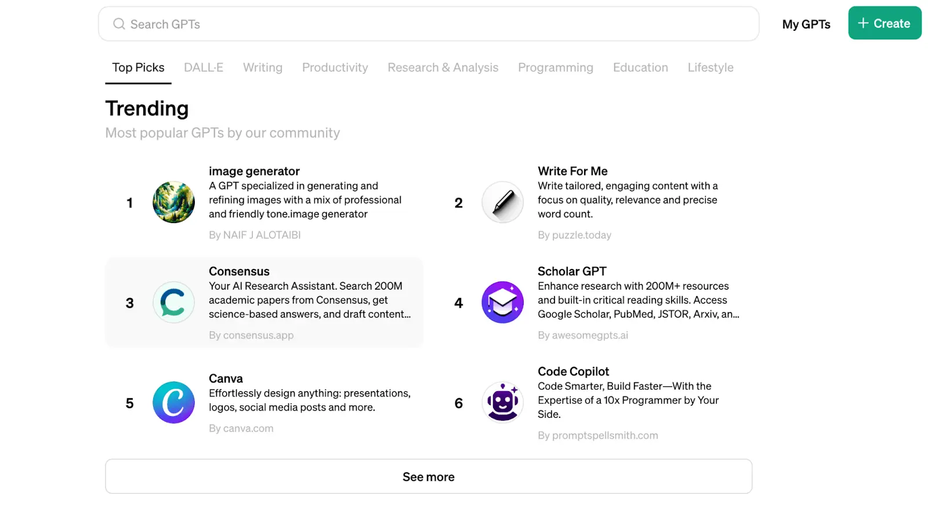Viewport: 928px width, 507px height.
Task: Open My GPTs
Action: (x=806, y=24)
